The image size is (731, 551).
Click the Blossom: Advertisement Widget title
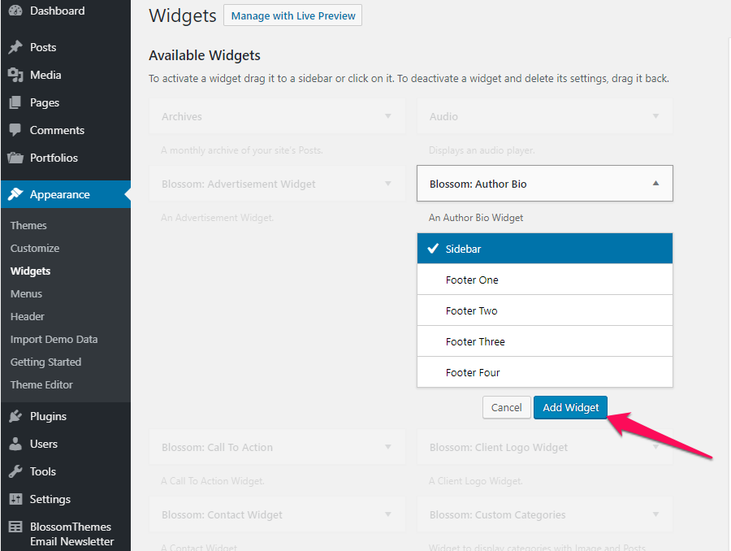tap(239, 184)
